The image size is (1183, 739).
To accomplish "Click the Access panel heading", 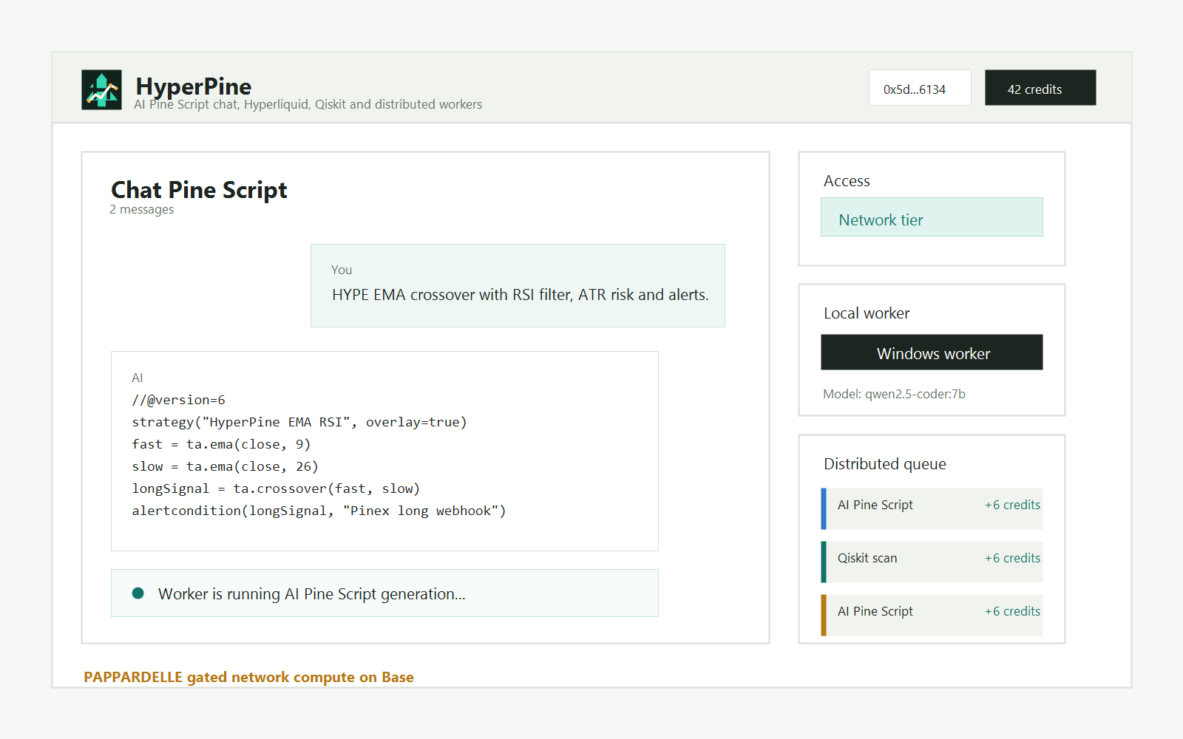I will click(847, 181).
